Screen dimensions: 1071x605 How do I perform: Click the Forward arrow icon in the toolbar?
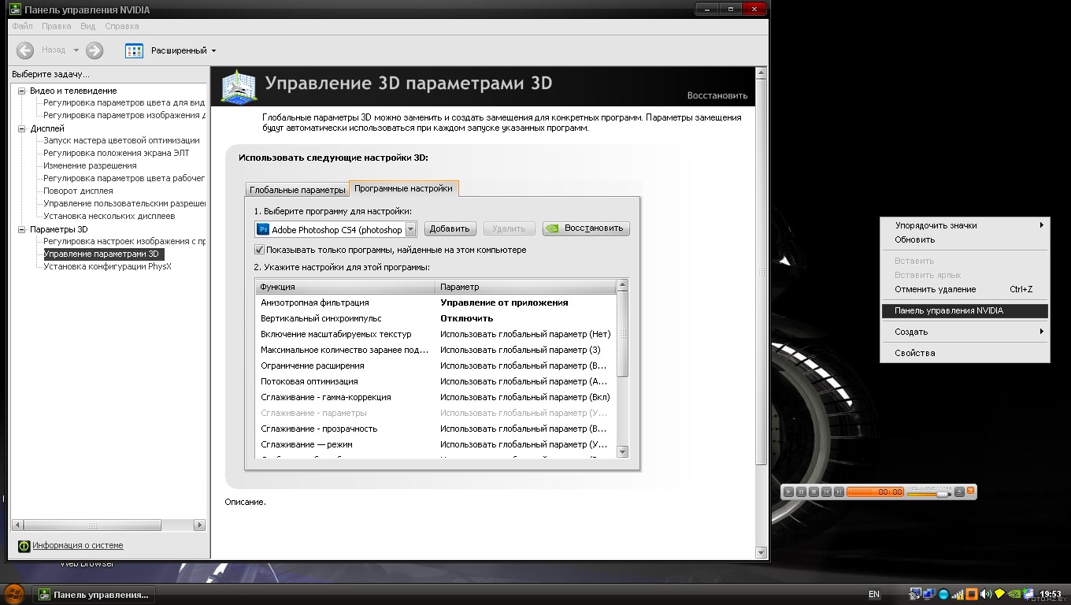94,50
